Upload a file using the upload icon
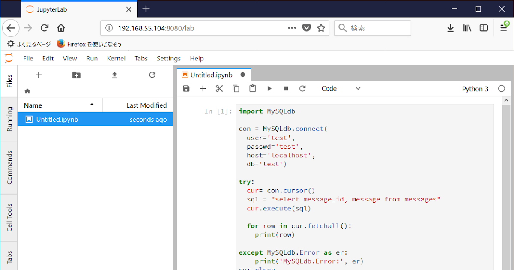This screenshot has width=514, height=270. point(114,75)
